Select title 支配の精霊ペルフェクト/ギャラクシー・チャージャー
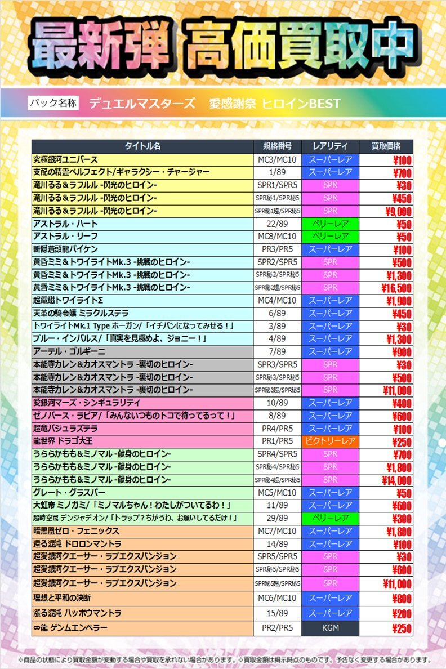The width and height of the screenshot is (446, 669). point(122,172)
